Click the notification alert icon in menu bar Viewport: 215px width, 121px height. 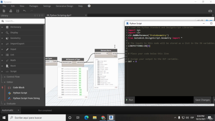(89, 6)
